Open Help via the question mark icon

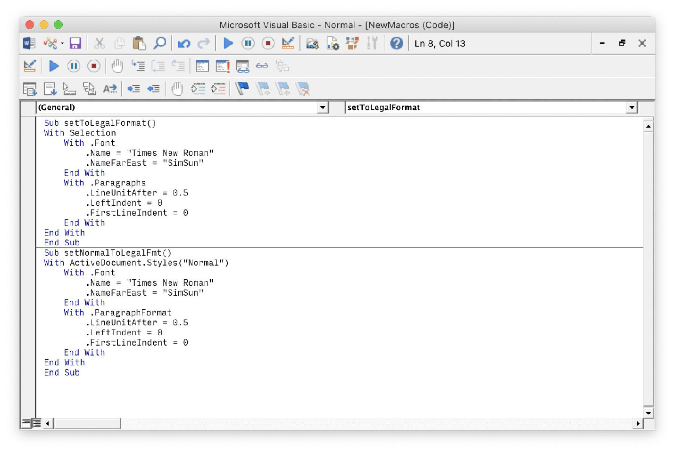tap(396, 43)
